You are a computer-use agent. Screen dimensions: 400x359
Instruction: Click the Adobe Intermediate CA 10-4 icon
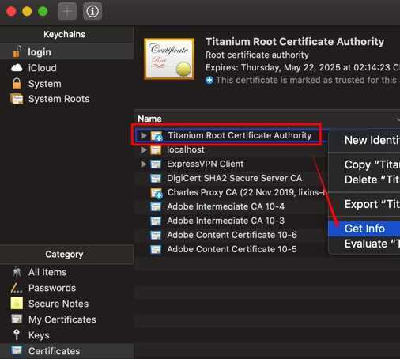[156, 207]
